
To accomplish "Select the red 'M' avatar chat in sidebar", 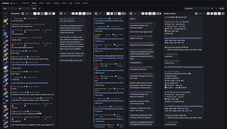I will coord(5,90).
